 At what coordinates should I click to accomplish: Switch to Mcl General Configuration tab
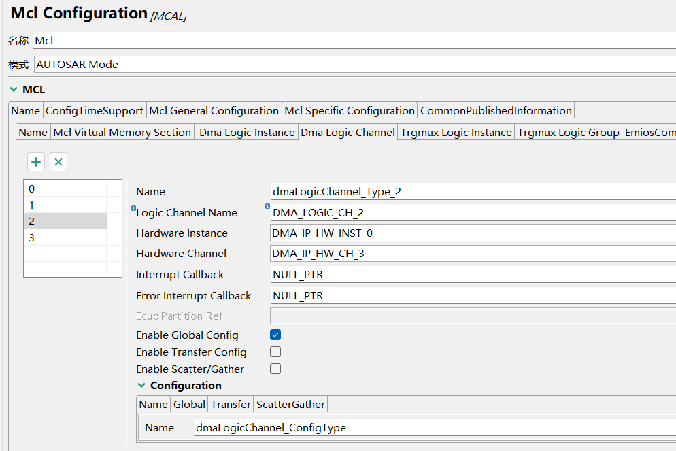click(x=214, y=110)
